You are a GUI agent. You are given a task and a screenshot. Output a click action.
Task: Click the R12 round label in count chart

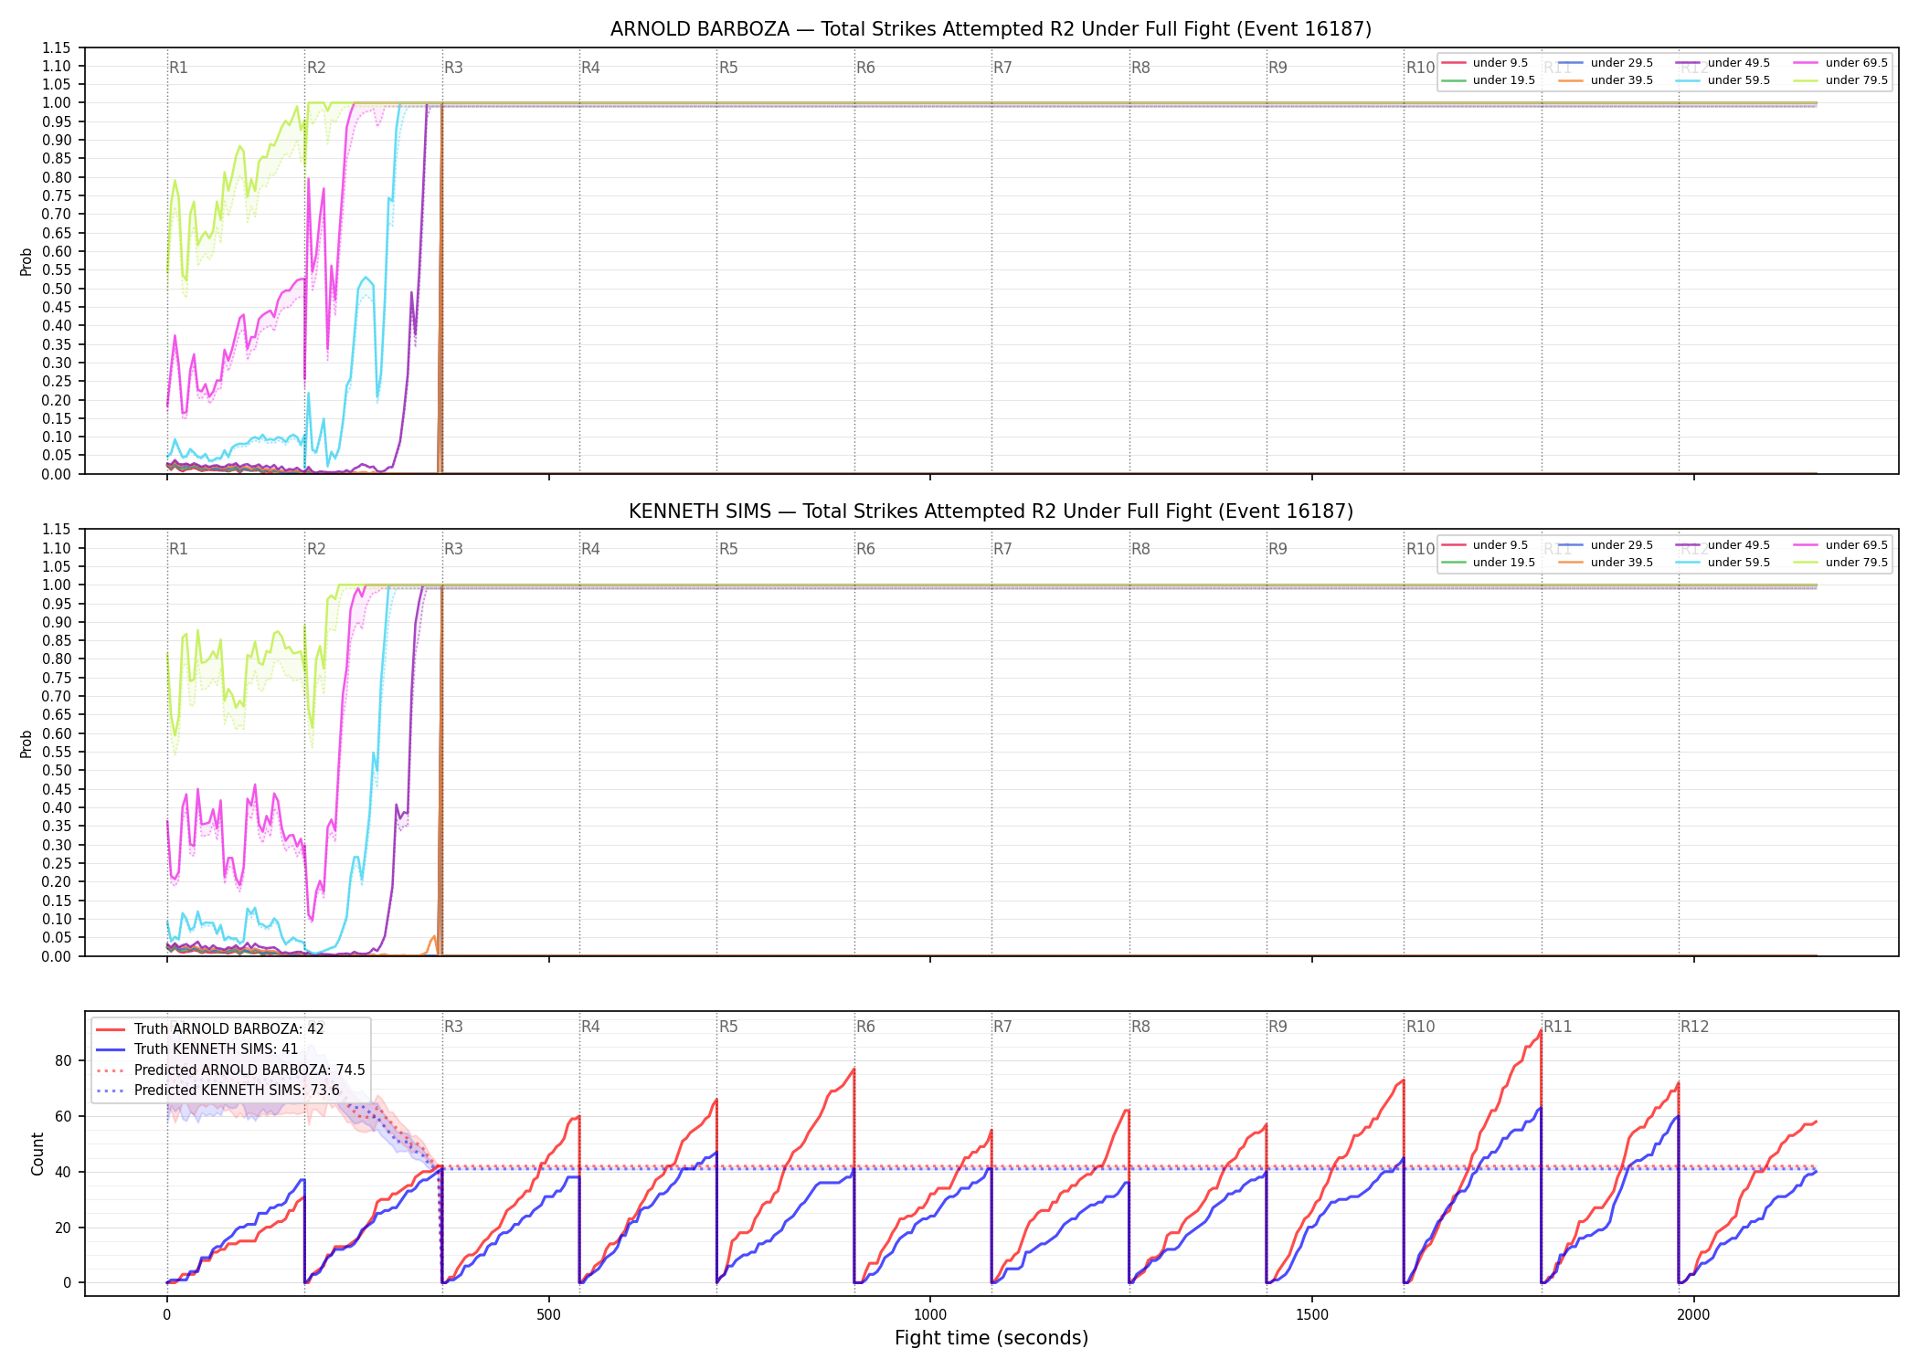(x=1694, y=1027)
